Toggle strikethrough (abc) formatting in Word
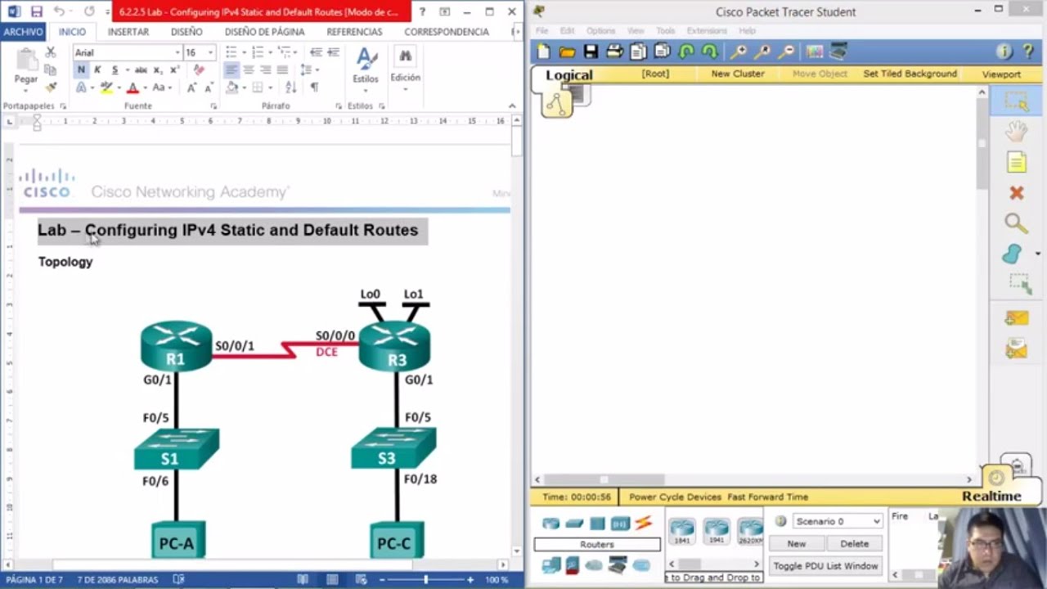 pyautogui.click(x=140, y=70)
